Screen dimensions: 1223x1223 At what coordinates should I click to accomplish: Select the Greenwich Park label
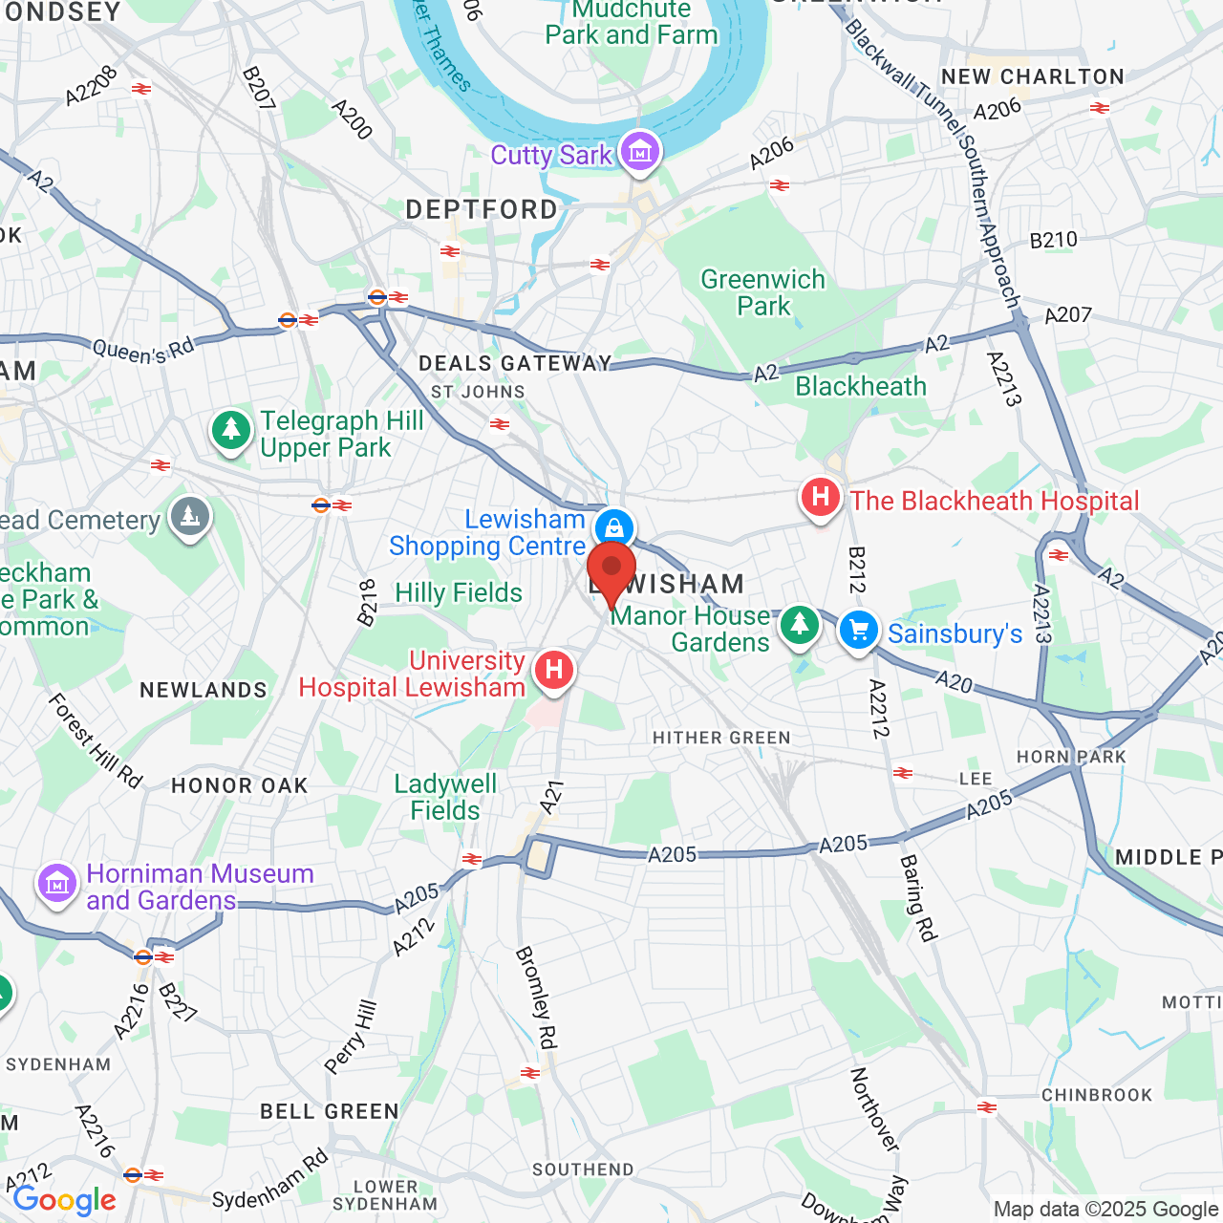pos(763,292)
